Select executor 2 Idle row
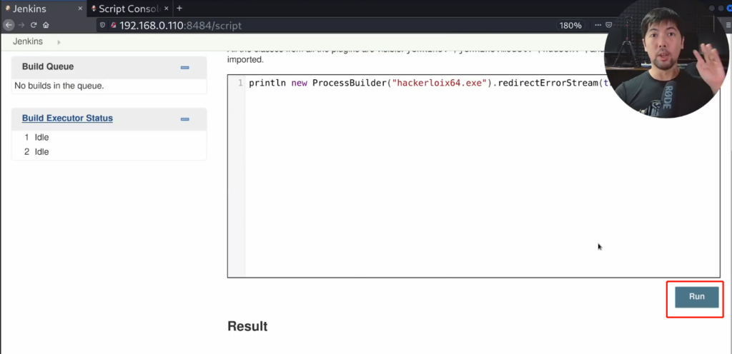Viewport: 732px width, 354px height. [109, 152]
